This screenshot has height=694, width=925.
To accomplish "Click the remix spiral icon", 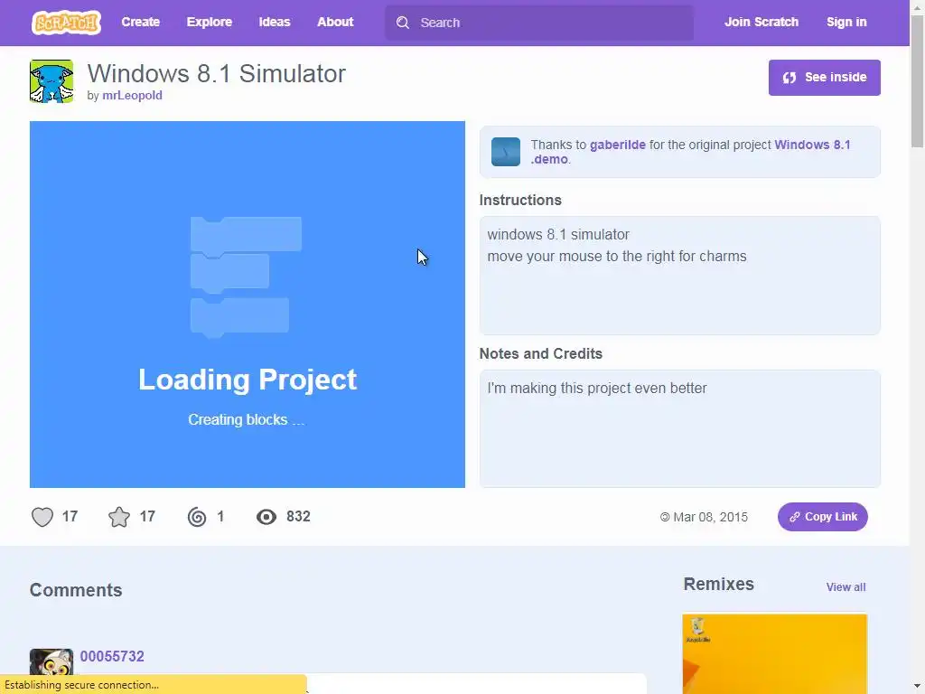I will pos(197,517).
